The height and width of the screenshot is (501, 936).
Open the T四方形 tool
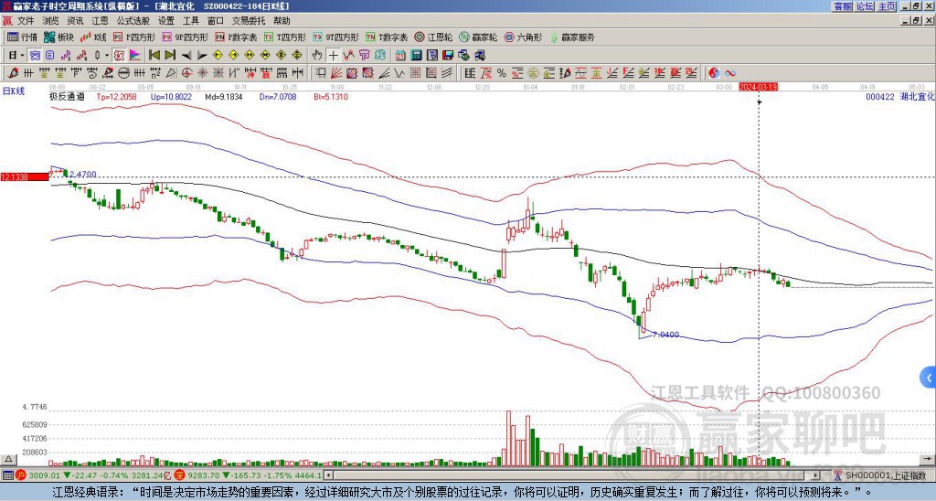coord(285,37)
